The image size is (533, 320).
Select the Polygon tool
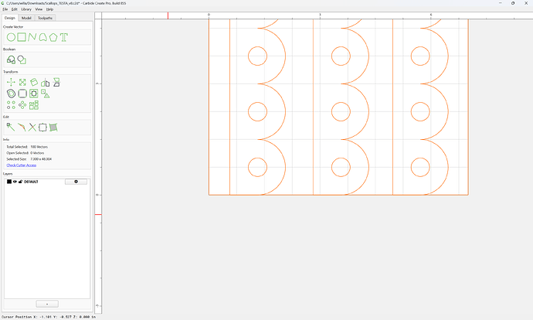coord(53,37)
